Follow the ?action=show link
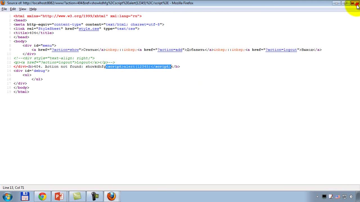This screenshot has width=360, height=202. click(65, 50)
